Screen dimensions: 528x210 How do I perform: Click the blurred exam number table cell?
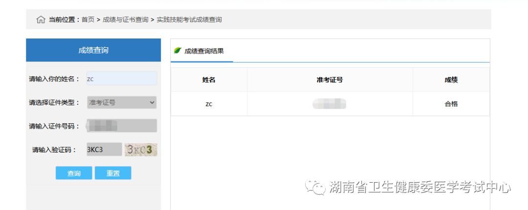(330, 104)
